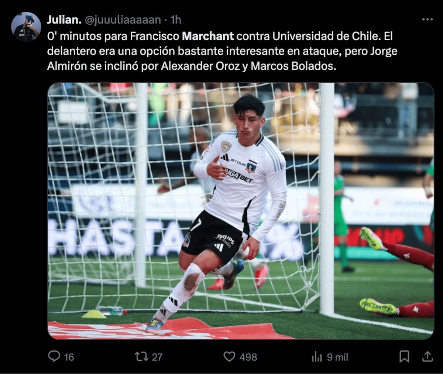
Task: Click the bold Marchant keyword
Action: (208, 36)
